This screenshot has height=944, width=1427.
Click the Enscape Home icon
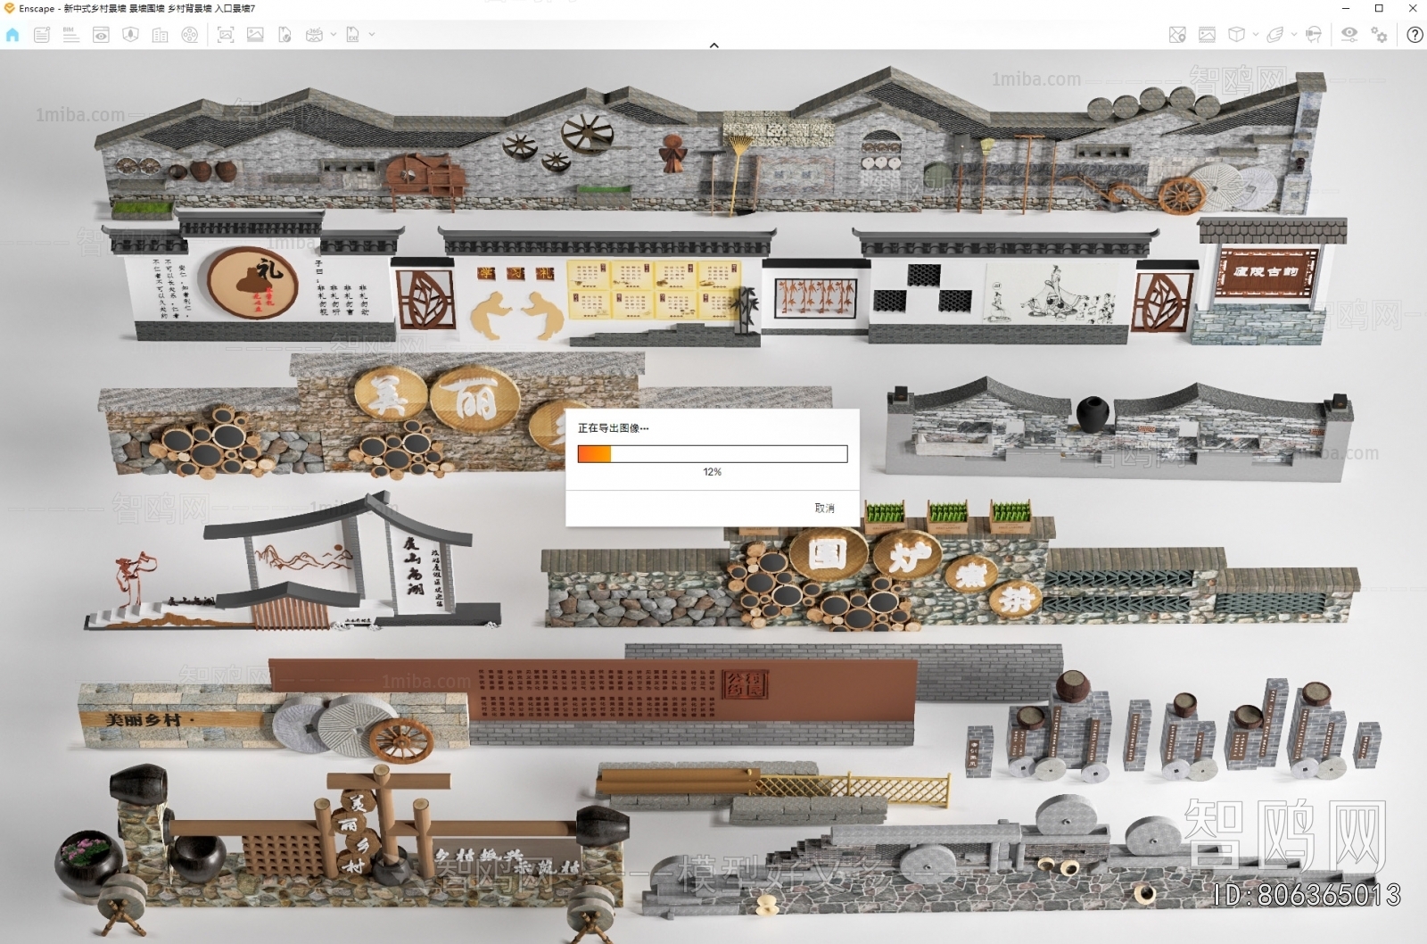pos(13,36)
